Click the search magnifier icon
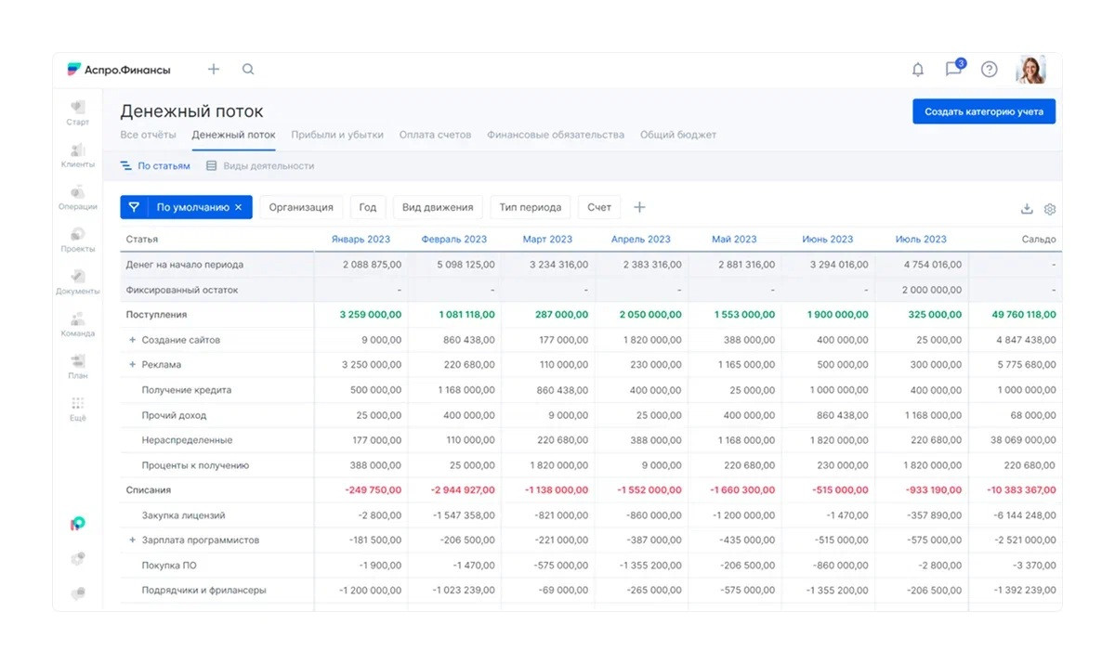 [x=248, y=70]
